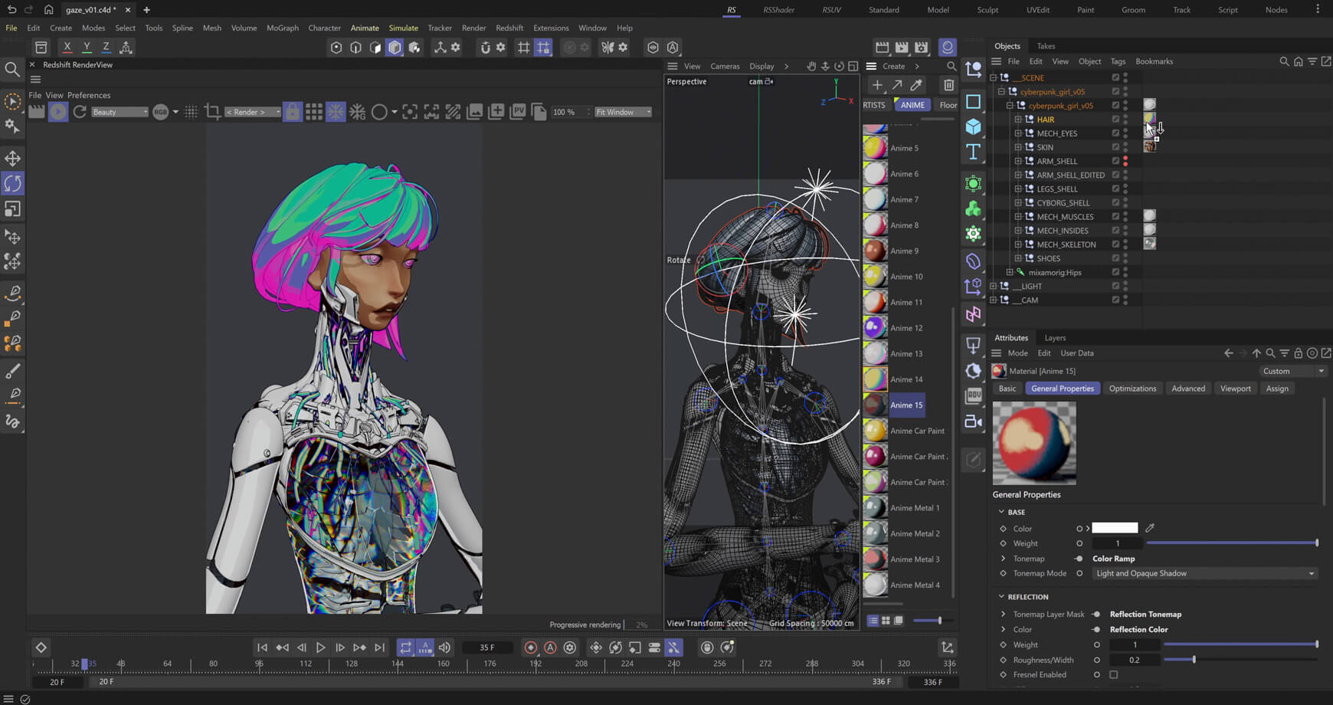Lock the RenderView camera padlock icon

click(293, 112)
